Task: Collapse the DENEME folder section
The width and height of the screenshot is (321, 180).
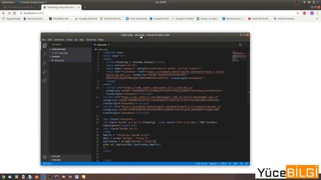Action: click(56, 56)
